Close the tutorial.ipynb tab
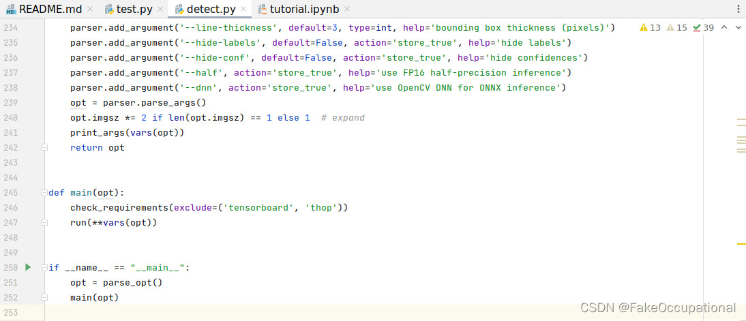This screenshot has height=321, width=746. click(x=347, y=9)
